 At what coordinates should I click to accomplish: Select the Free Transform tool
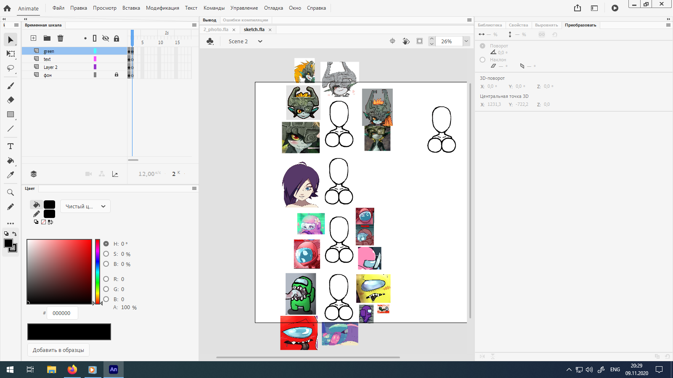(x=11, y=54)
